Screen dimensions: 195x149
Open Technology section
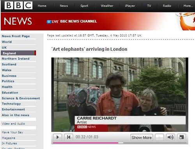point(11,104)
